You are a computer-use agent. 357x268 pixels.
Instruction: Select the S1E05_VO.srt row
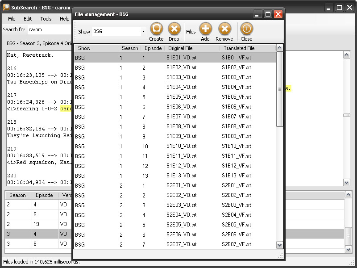pos(181,97)
